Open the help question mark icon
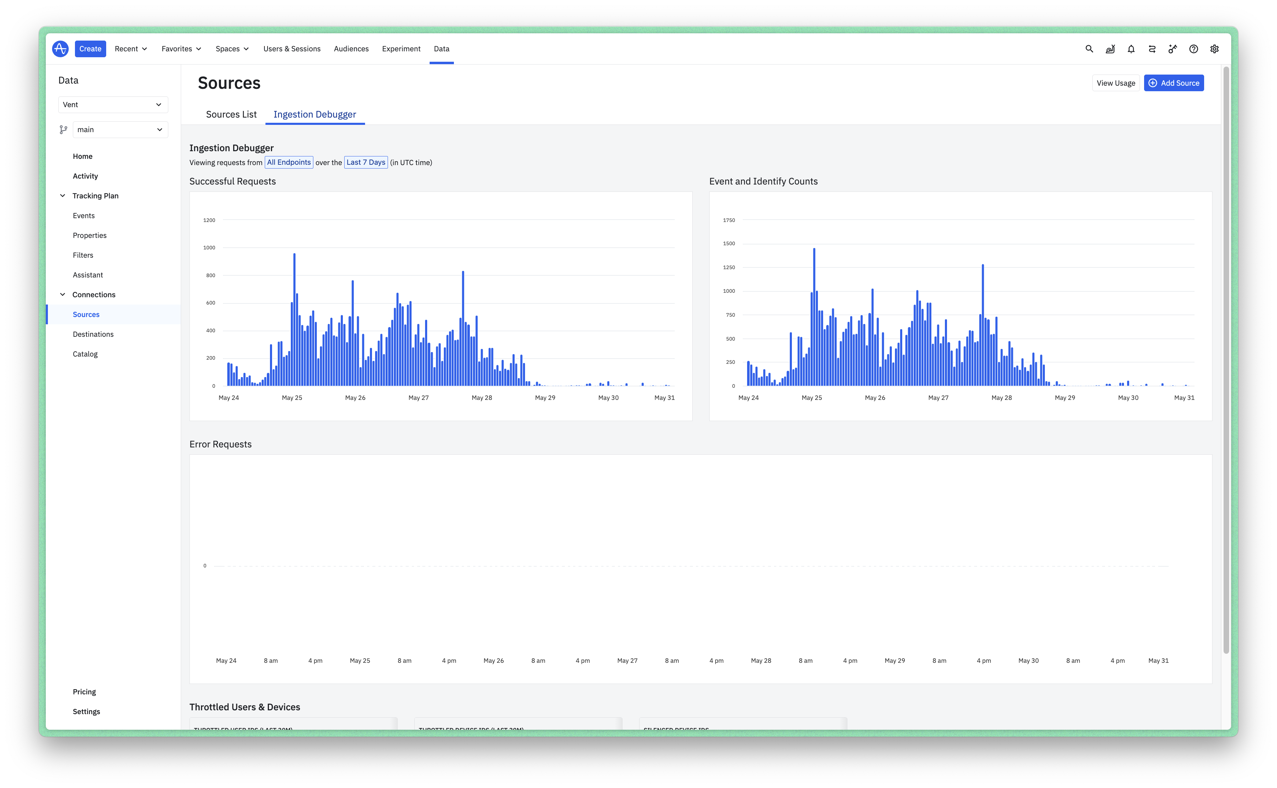 coord(1194,49)
